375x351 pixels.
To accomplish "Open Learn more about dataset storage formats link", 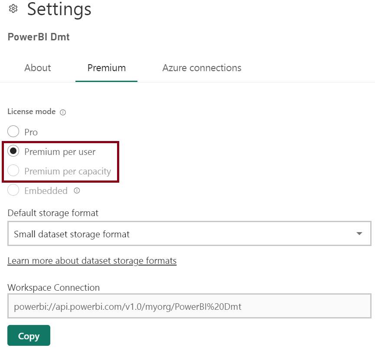I will coord(92,261).
